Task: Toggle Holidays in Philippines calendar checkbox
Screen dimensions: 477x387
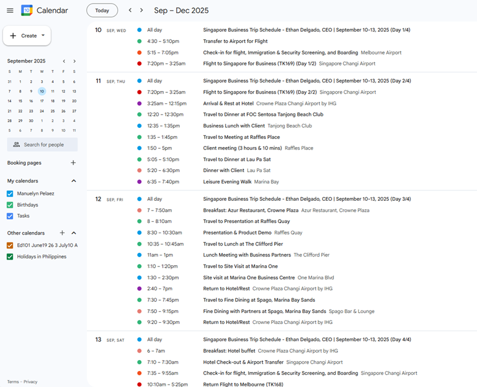Action: click(10, 257)
